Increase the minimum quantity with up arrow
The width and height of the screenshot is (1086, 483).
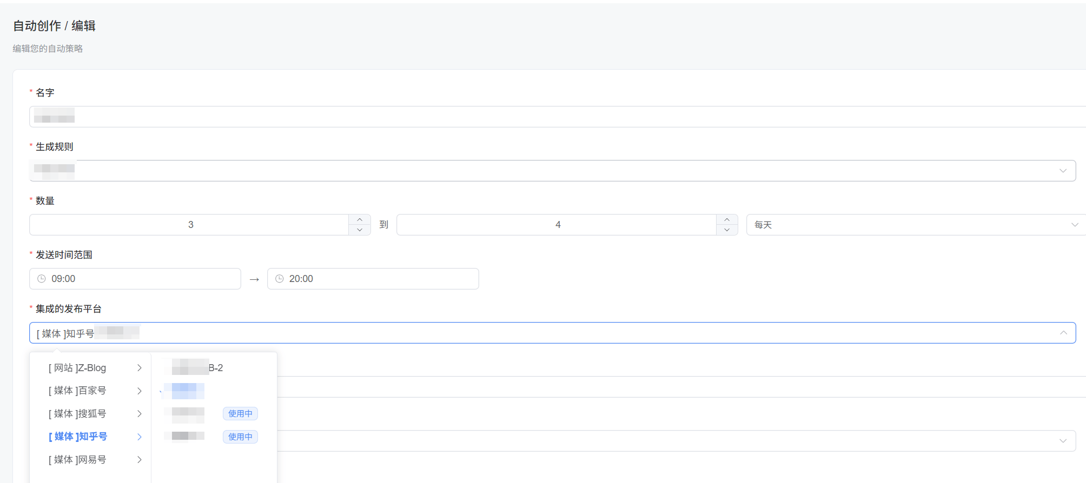[360, 219]
